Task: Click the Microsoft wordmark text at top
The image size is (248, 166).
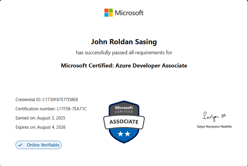Action: click(129, 13)
